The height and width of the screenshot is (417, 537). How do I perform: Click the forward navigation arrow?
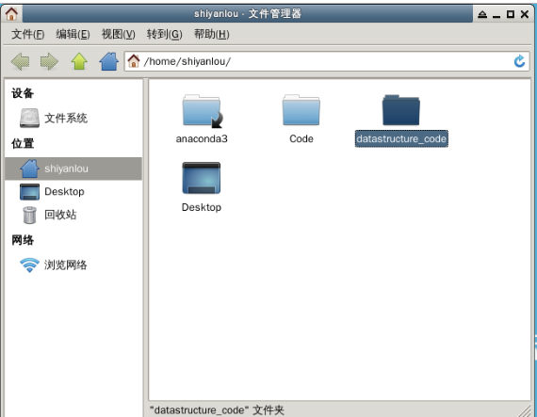pyautogui.click(x=49, y=61)
